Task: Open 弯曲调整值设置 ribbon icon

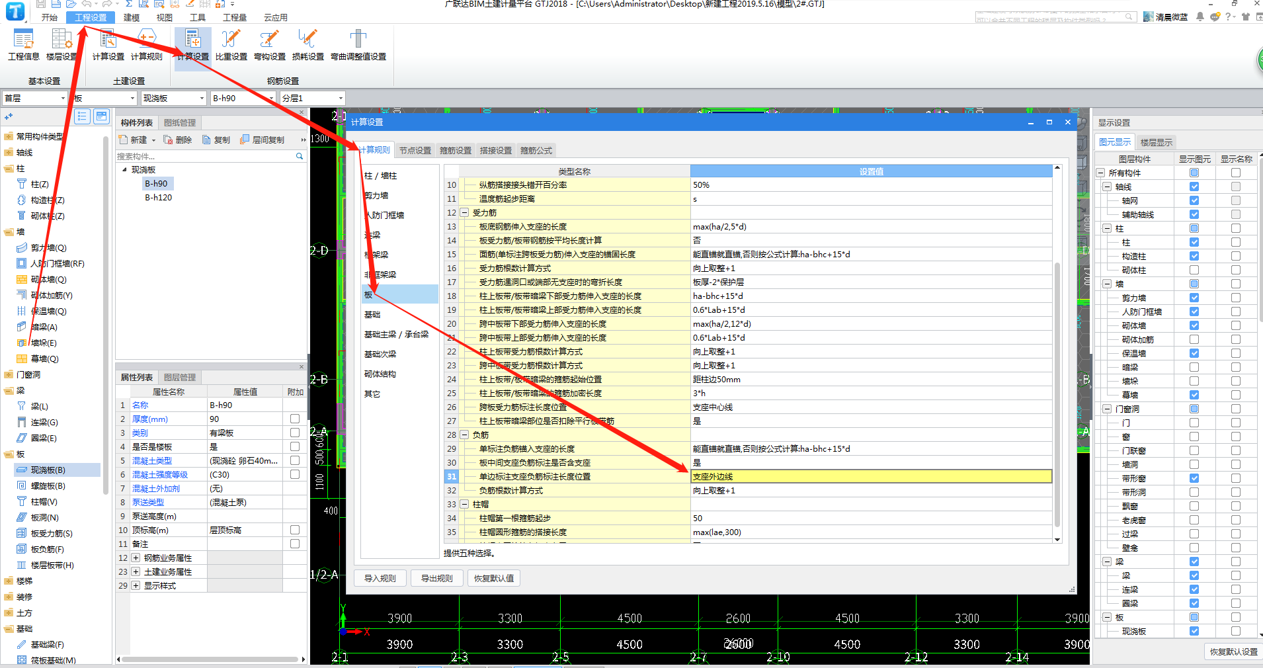Action: coord(358,45)
